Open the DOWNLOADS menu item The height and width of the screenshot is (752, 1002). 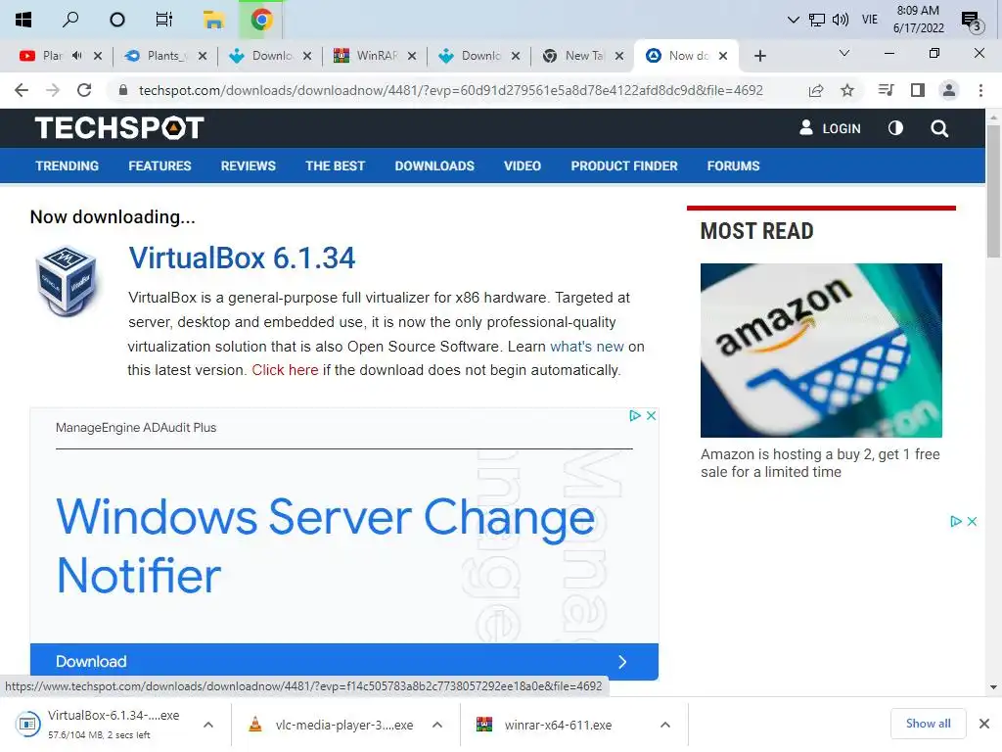tap(434, 165)
